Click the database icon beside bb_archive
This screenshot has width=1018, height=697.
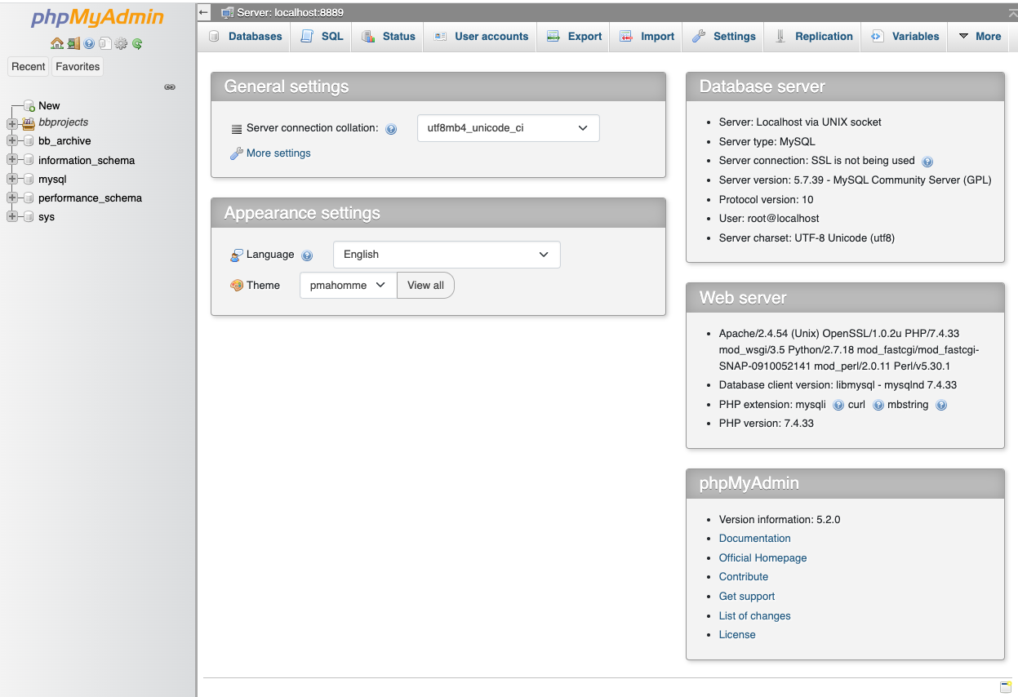[x=29, y=140]
